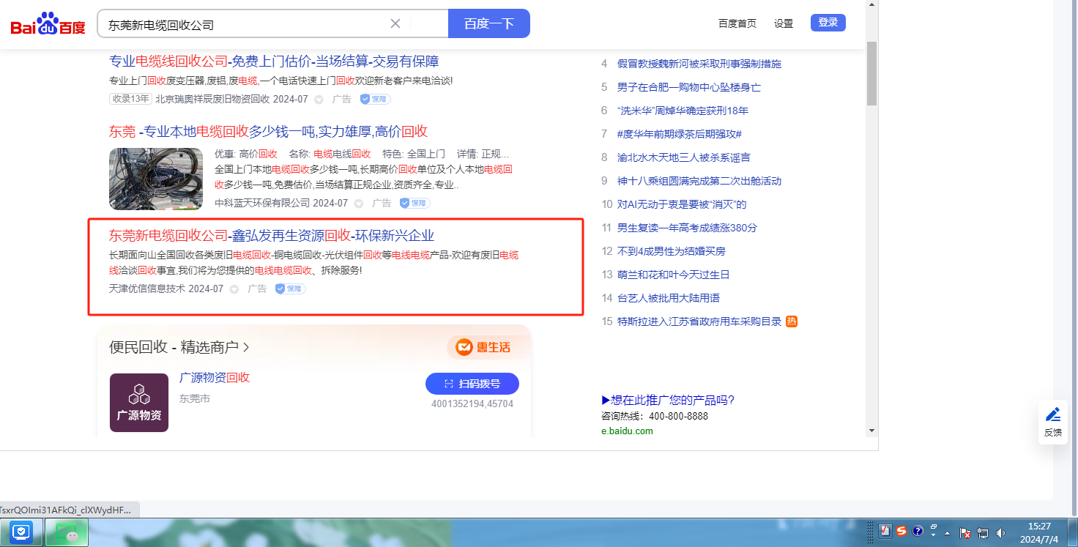Open hot search 男生复读一年高考成绩涨380分
The image size is (1078, 547).
click(x=687, y=228)
